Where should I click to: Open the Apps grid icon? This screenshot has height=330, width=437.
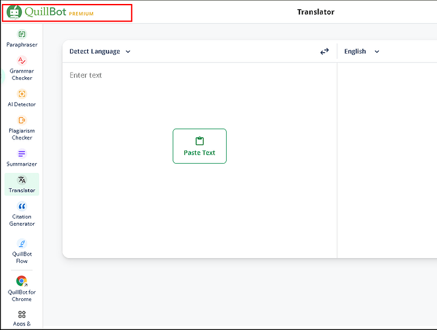tap(22, 314)
